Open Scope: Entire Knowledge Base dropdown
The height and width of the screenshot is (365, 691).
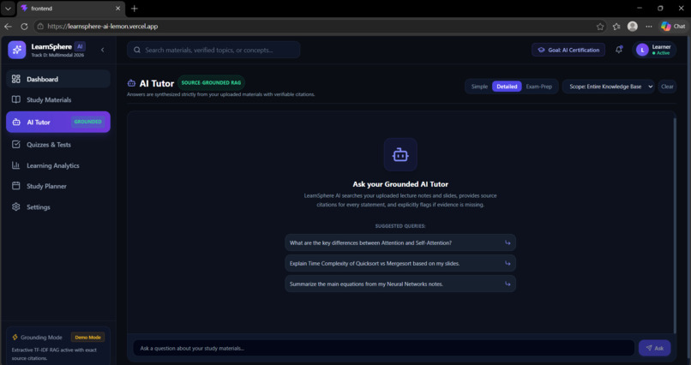[610, 87]
